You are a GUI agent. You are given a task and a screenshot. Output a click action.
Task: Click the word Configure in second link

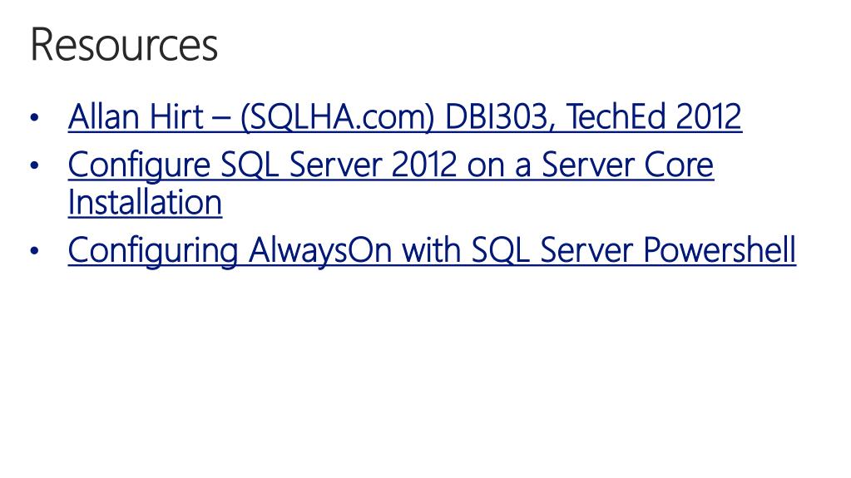tap(139, 165)
